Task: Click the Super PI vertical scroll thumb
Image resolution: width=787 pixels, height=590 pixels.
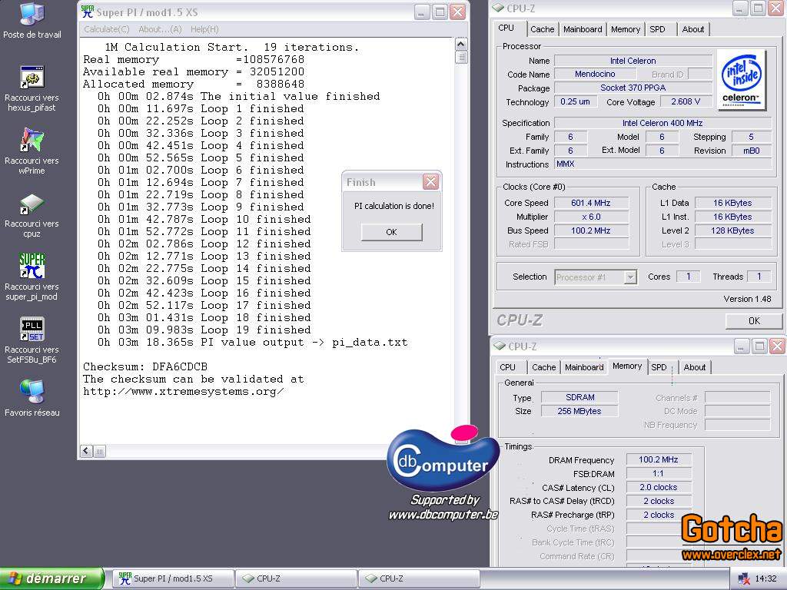Action: (x=461, y=57)
